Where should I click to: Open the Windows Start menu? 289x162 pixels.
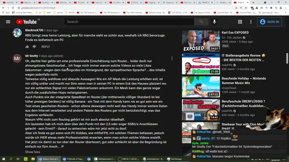click(3, 159)
